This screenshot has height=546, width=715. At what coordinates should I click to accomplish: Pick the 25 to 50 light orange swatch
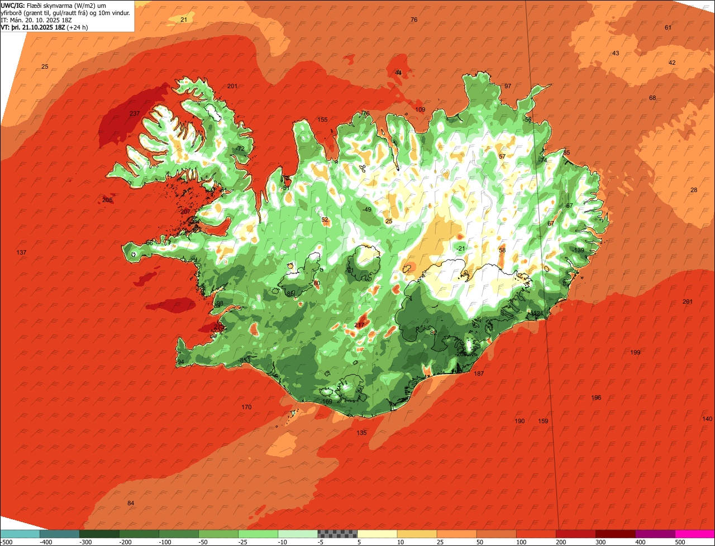(x=456, y=534)
